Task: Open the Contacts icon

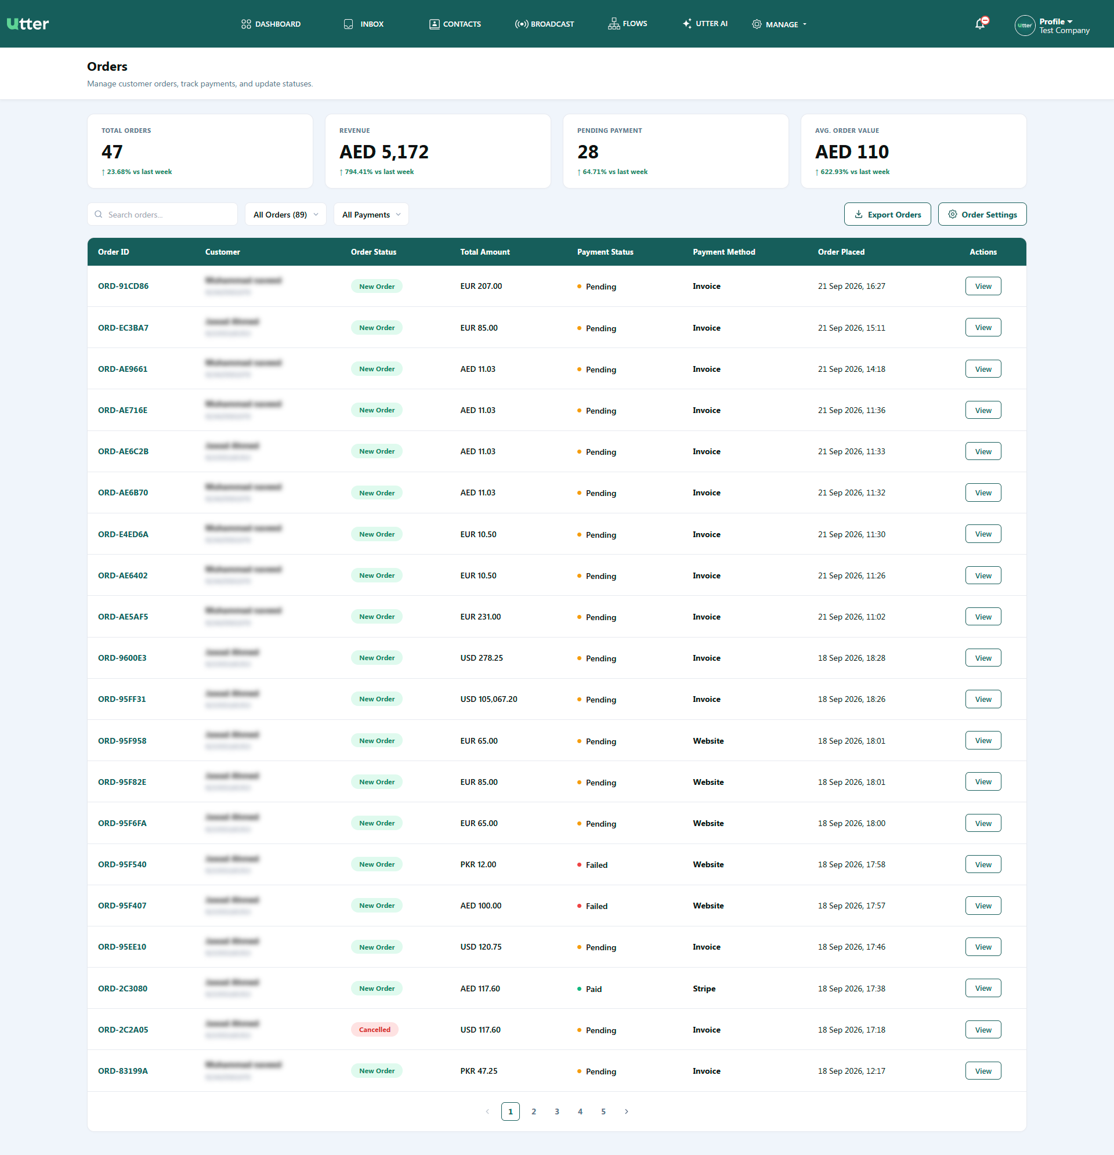Action: coord(435,24)
